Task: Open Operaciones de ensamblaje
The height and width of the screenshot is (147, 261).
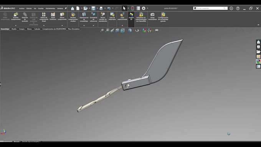Action: click(x=84, y=17)
